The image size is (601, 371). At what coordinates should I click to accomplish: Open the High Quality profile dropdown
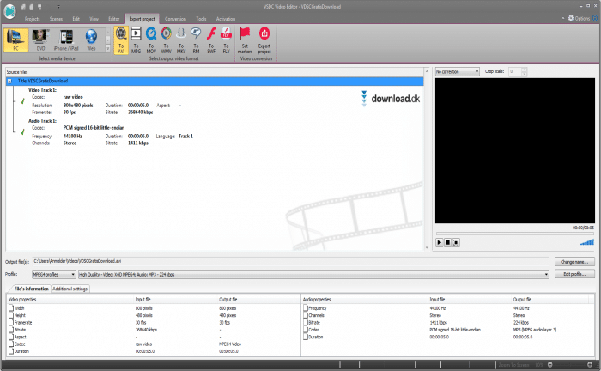pos(313,275)
